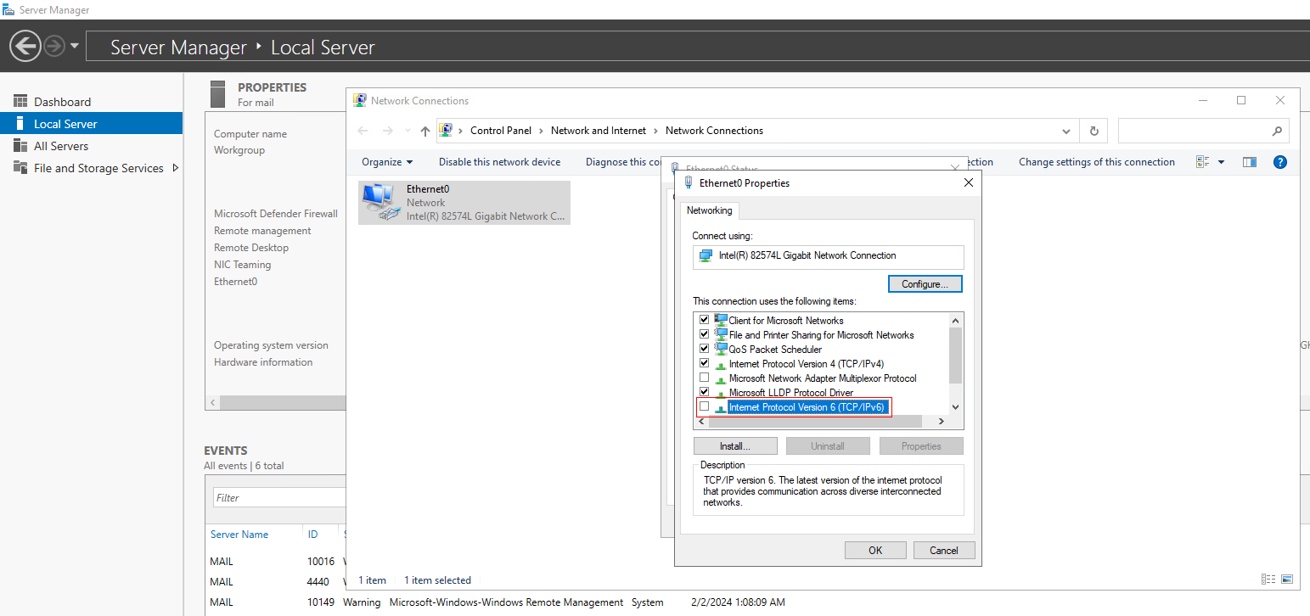Click the Ethernet0 Properties title icon
This screenshot has height=616, width=1310.
[x=688, y=182]
